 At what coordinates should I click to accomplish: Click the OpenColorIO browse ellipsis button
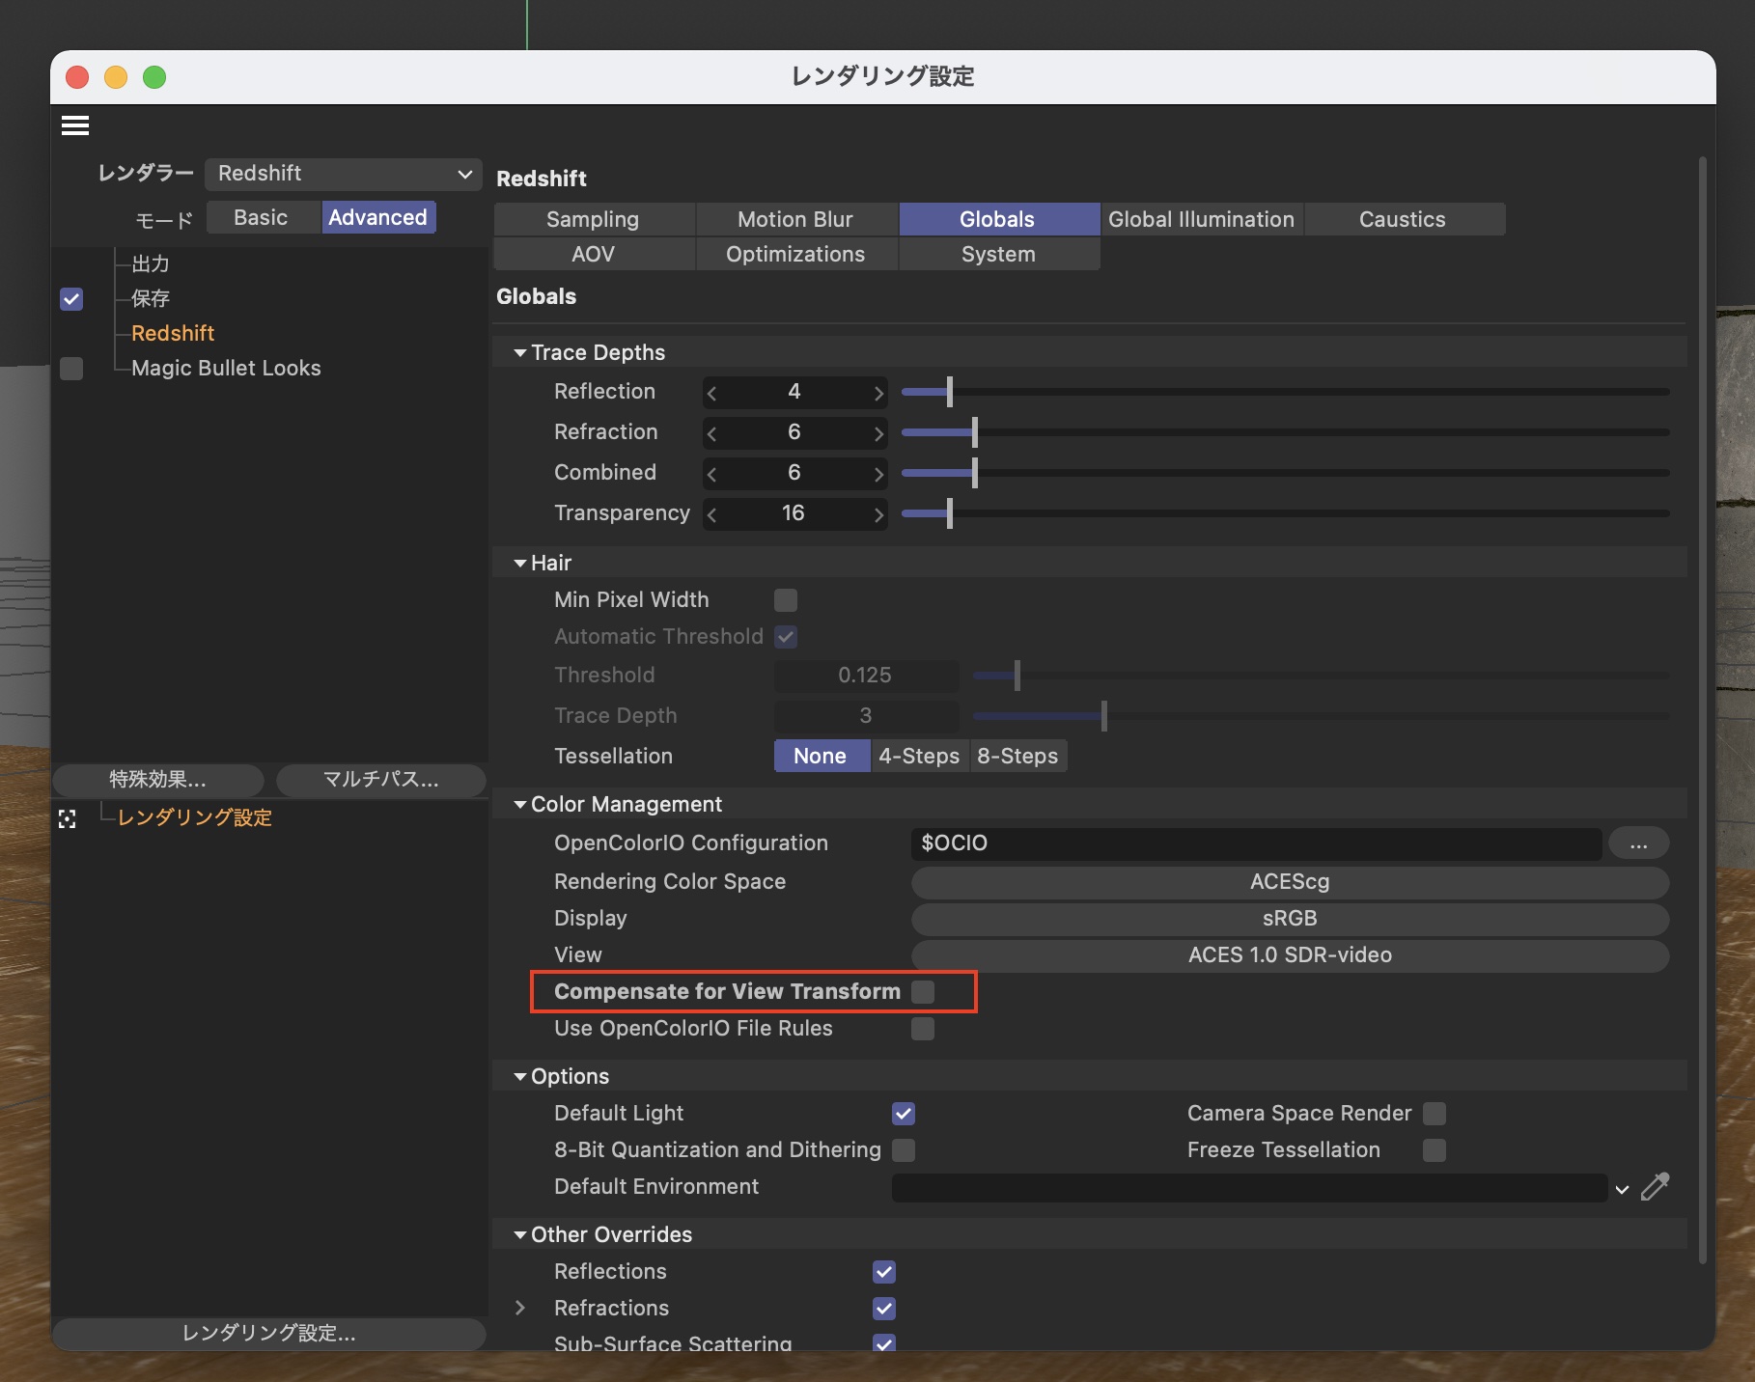(1638, 843)
